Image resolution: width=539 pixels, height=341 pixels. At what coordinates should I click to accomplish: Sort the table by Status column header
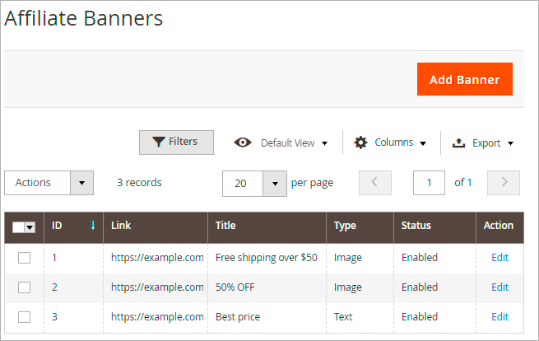tap(416, 225)
